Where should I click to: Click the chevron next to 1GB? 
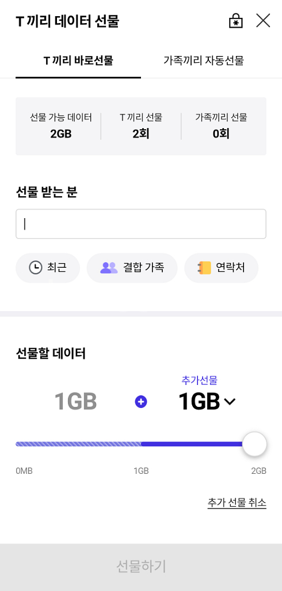(x=230, y=402)
